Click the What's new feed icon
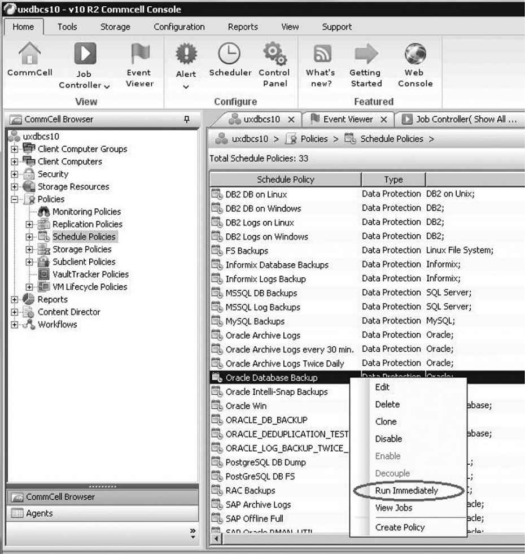525x554 pixels. click(322, 53)
